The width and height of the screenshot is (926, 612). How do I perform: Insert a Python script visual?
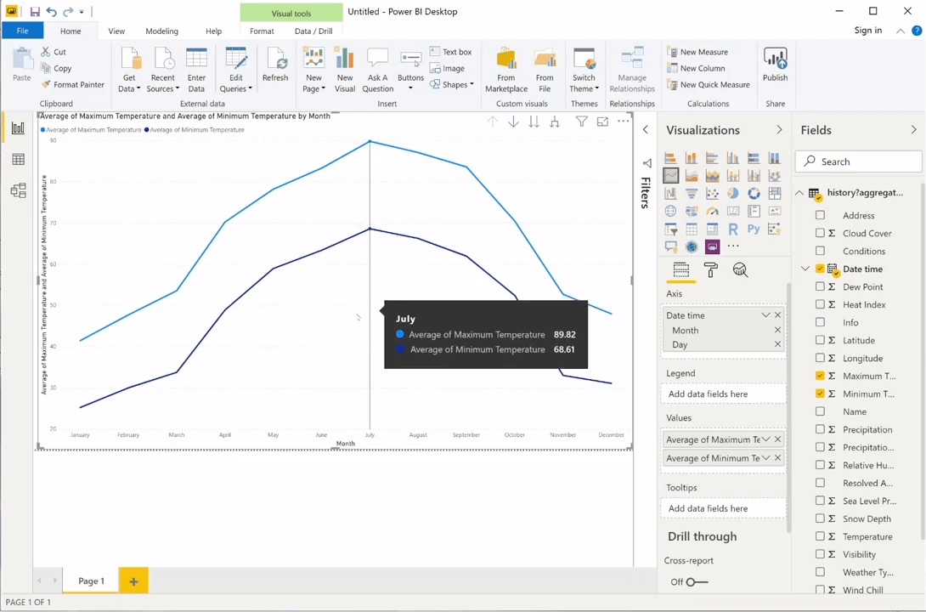tap(754, 229)
